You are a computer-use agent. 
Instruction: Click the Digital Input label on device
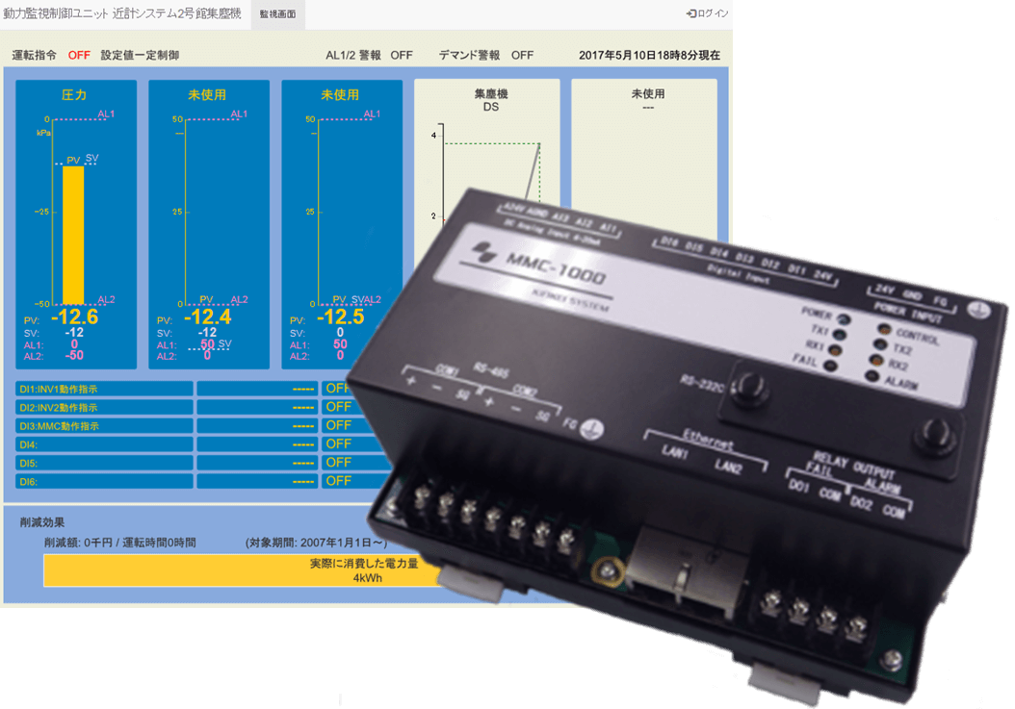pos(738,272)
